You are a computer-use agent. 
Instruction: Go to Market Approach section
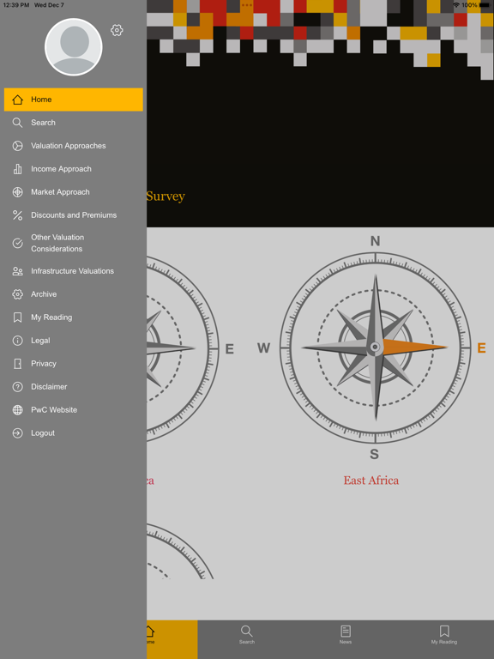pos(74,192)
